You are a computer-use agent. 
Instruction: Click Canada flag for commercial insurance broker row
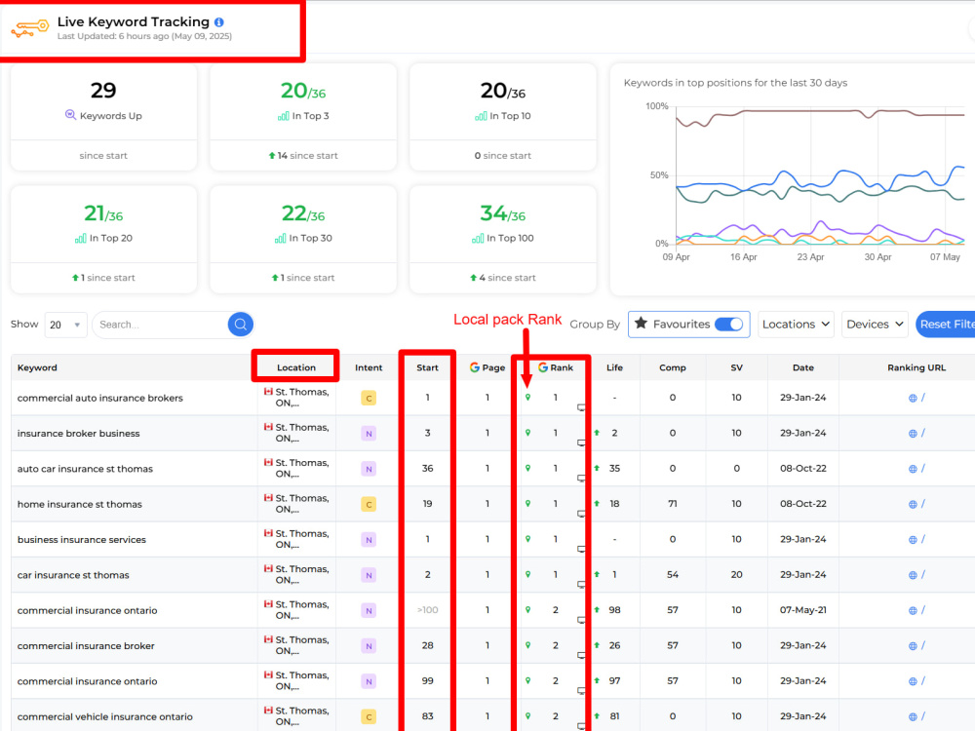point(268,639)
